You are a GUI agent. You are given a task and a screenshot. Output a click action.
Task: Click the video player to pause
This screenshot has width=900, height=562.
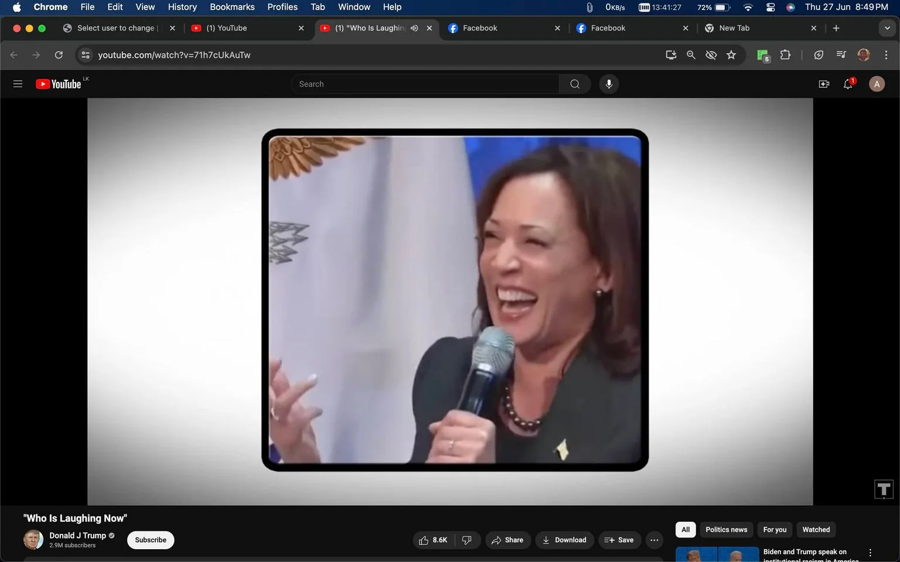click(450, 301)
